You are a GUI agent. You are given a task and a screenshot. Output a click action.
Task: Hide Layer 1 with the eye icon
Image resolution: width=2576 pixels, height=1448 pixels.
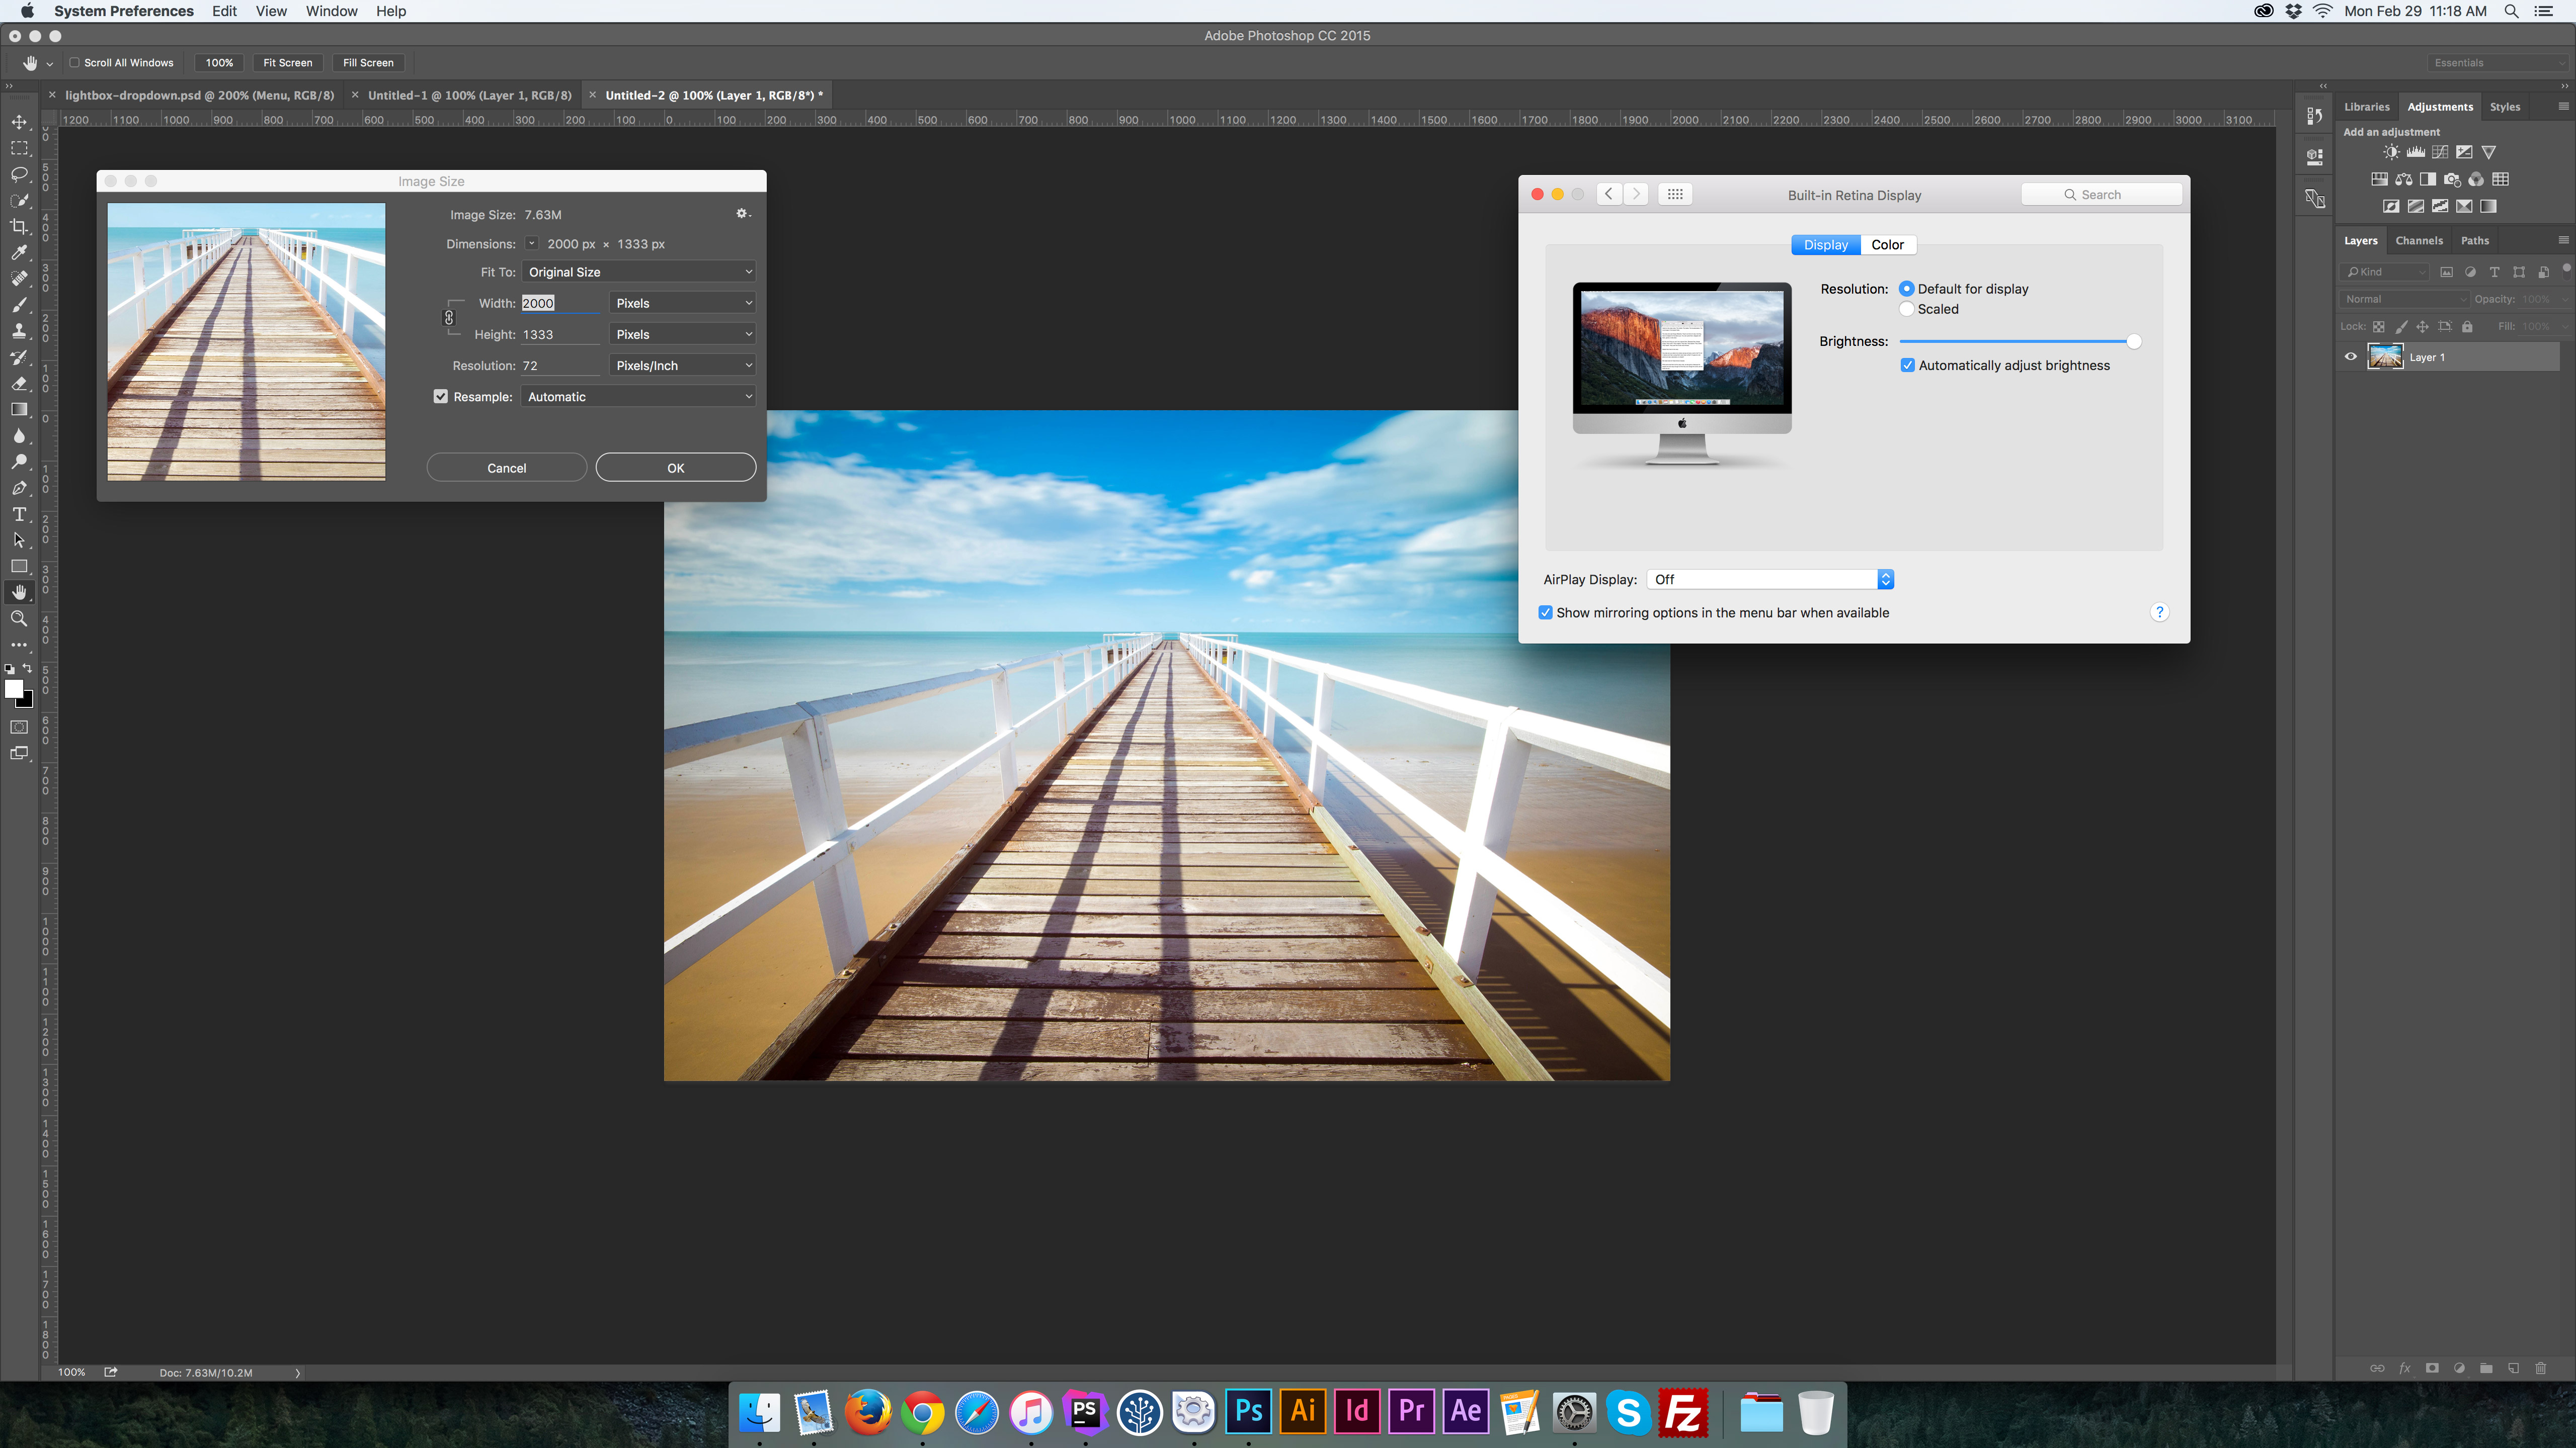pyautogui.click(x=2351, y=357)
